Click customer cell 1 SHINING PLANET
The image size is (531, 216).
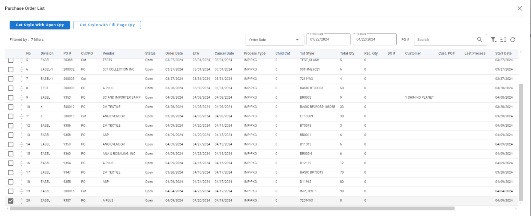pos(419,97)
